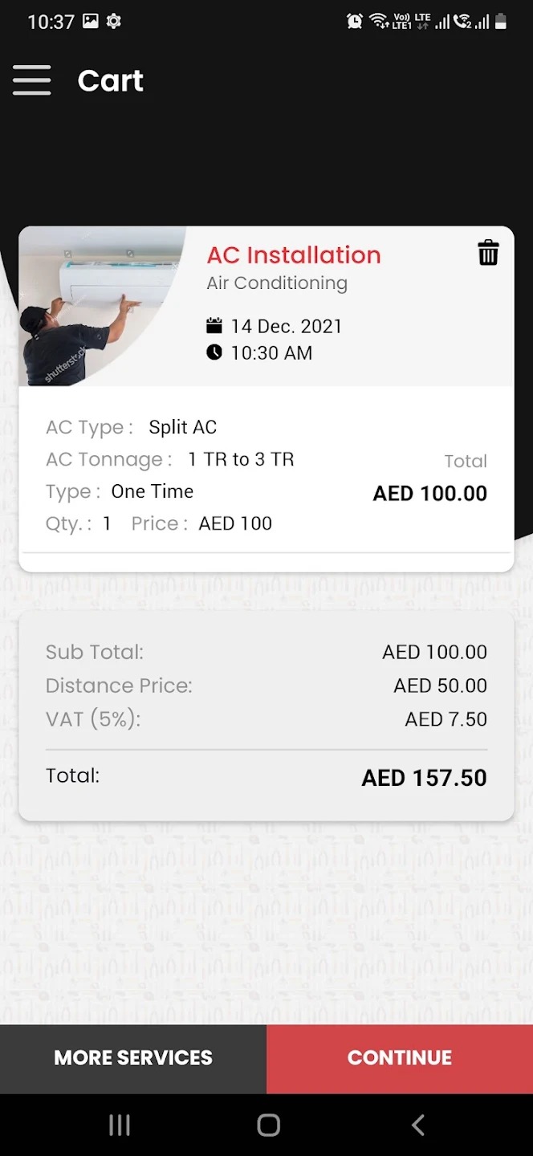
Task: Select the Qty. value of 1
Action: click(x=107, y=523)
